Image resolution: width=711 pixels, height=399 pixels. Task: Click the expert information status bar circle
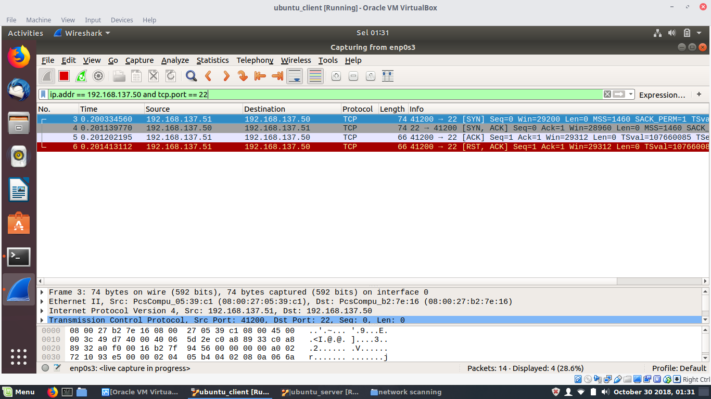point(45,368)
